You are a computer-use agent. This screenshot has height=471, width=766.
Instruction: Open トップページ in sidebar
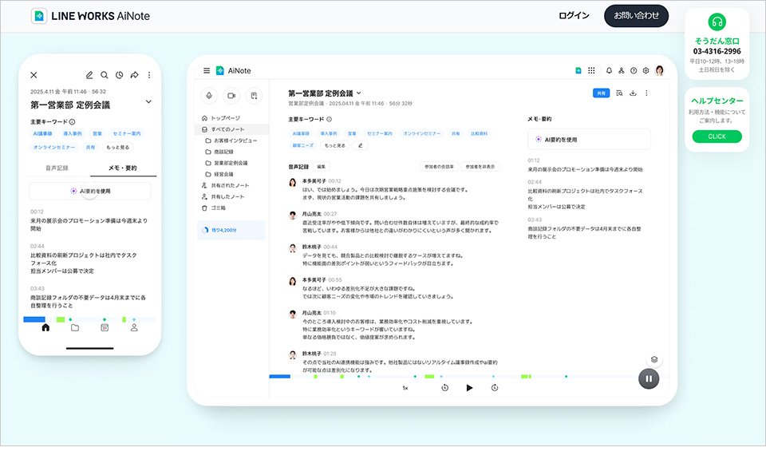[225, 118]
